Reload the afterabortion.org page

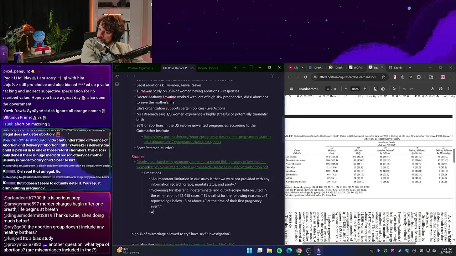[x=305, y=77]
